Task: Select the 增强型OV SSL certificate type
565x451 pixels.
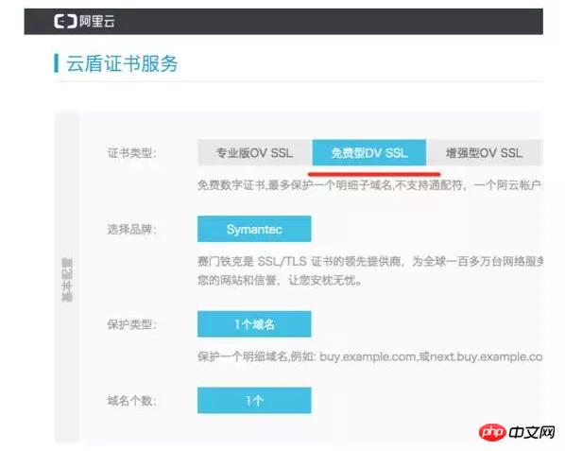Action: coord(485,152)
